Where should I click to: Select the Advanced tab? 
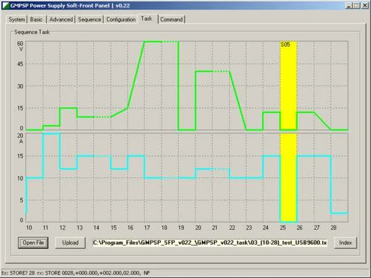pyautogui.click(x=61, y=19)
